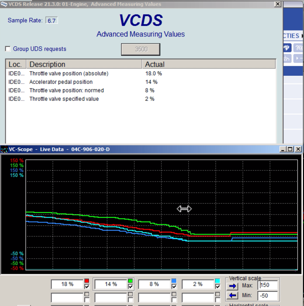Select the Throttle valve position (absolute) row
The image size is (304, 306).
tap(141, 74)
